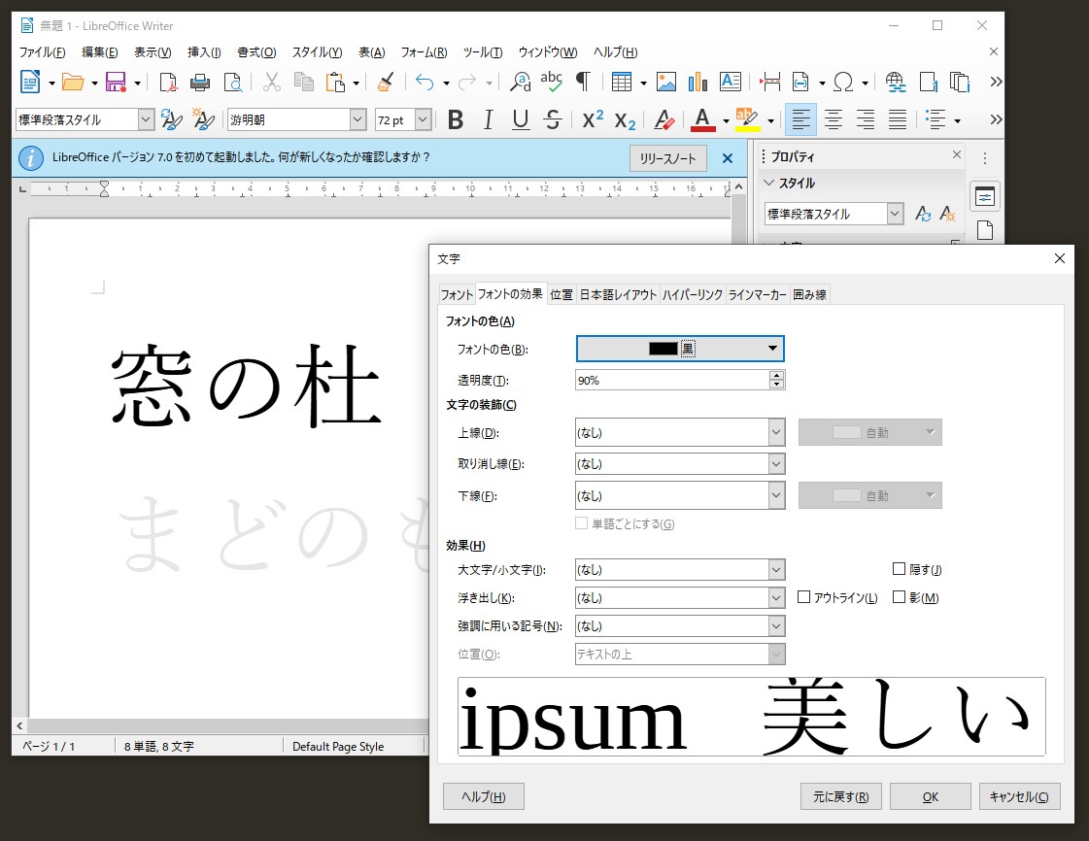The height and width of the screenshot is (841, 1089).
Task: Insert a table using the table icon
Action: [621, 82]
